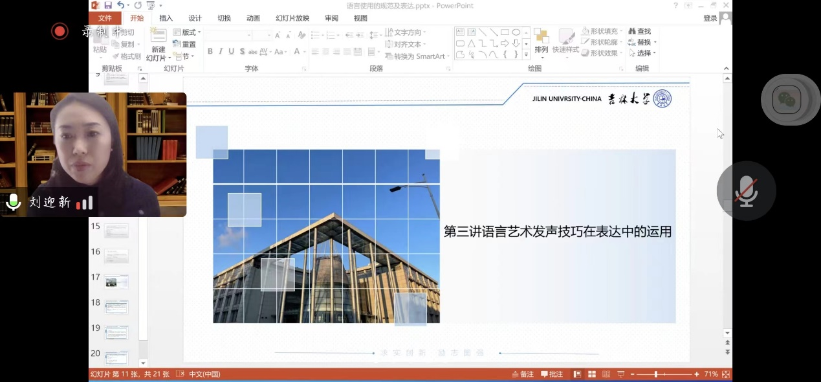The width and height of the screenshot is (821, 382).
Task: Click the zoom slider in status bar
Action: [655, 374]
